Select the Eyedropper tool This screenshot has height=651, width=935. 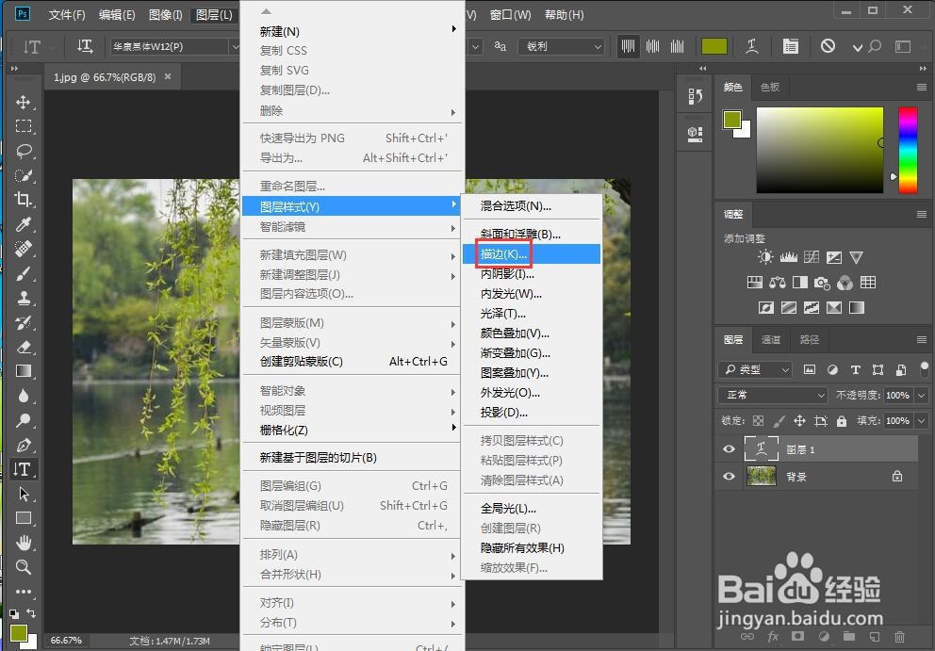23,225
